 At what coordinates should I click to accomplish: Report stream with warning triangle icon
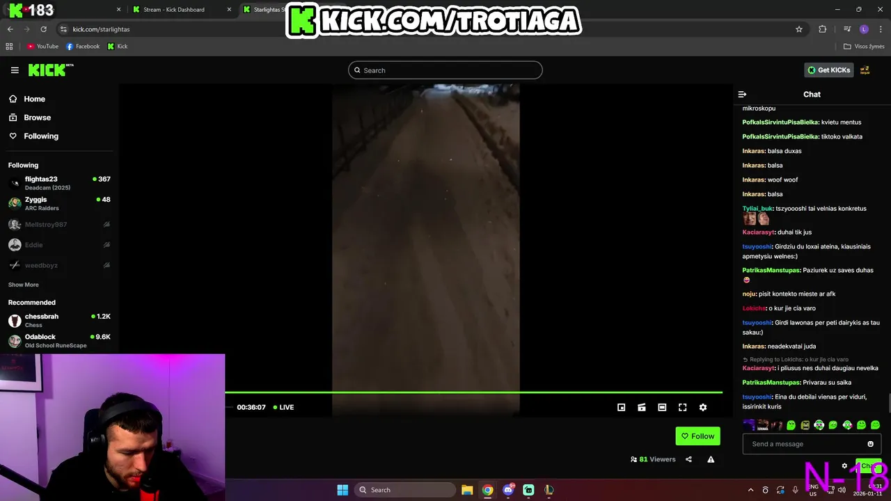(x=711, y=459)
